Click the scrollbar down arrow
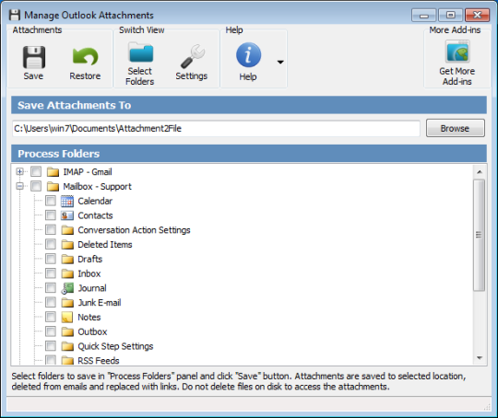Screen dimensions: 498x418 [480, 358]
